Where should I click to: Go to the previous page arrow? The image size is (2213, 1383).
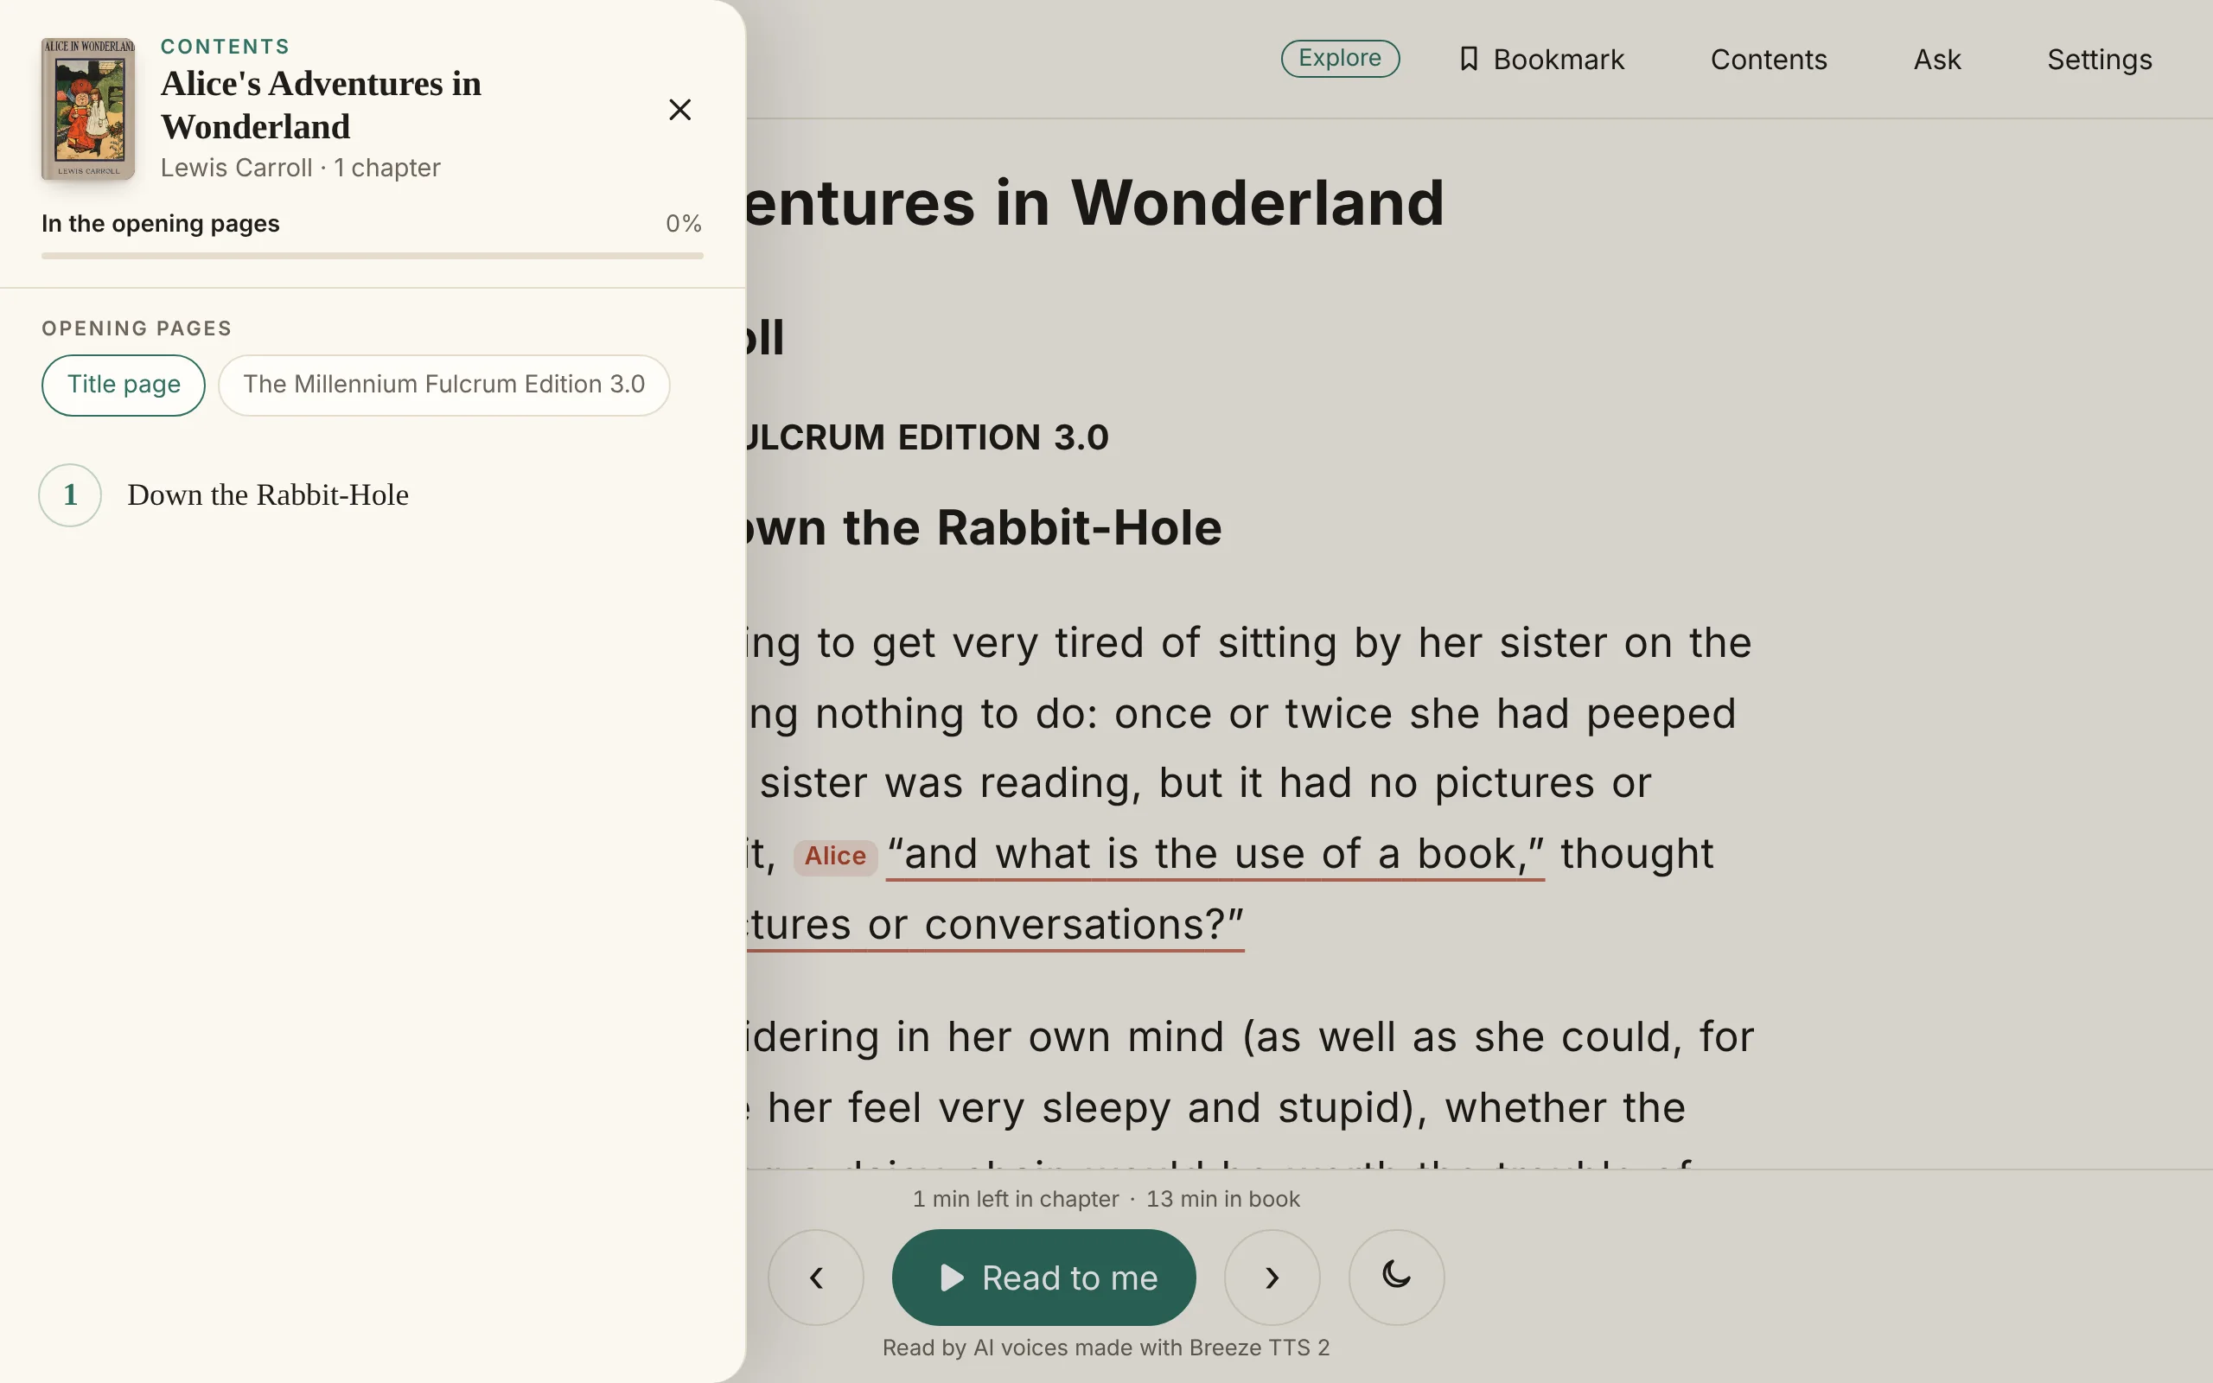pyautogui.click(x=816, y=1278)
